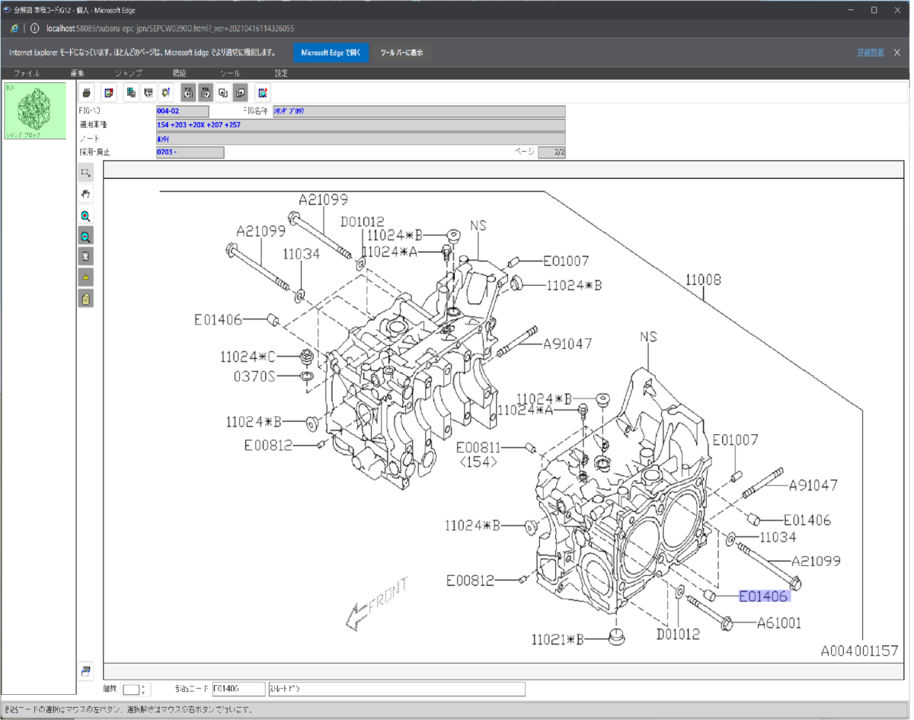The width and height of the screenshot is (914, 720).
Task: Open the ジャンプ menu
Action: tap(128, 73)
